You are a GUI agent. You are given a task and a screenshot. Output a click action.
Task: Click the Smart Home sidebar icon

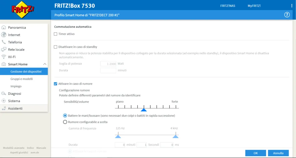[3, 64]
